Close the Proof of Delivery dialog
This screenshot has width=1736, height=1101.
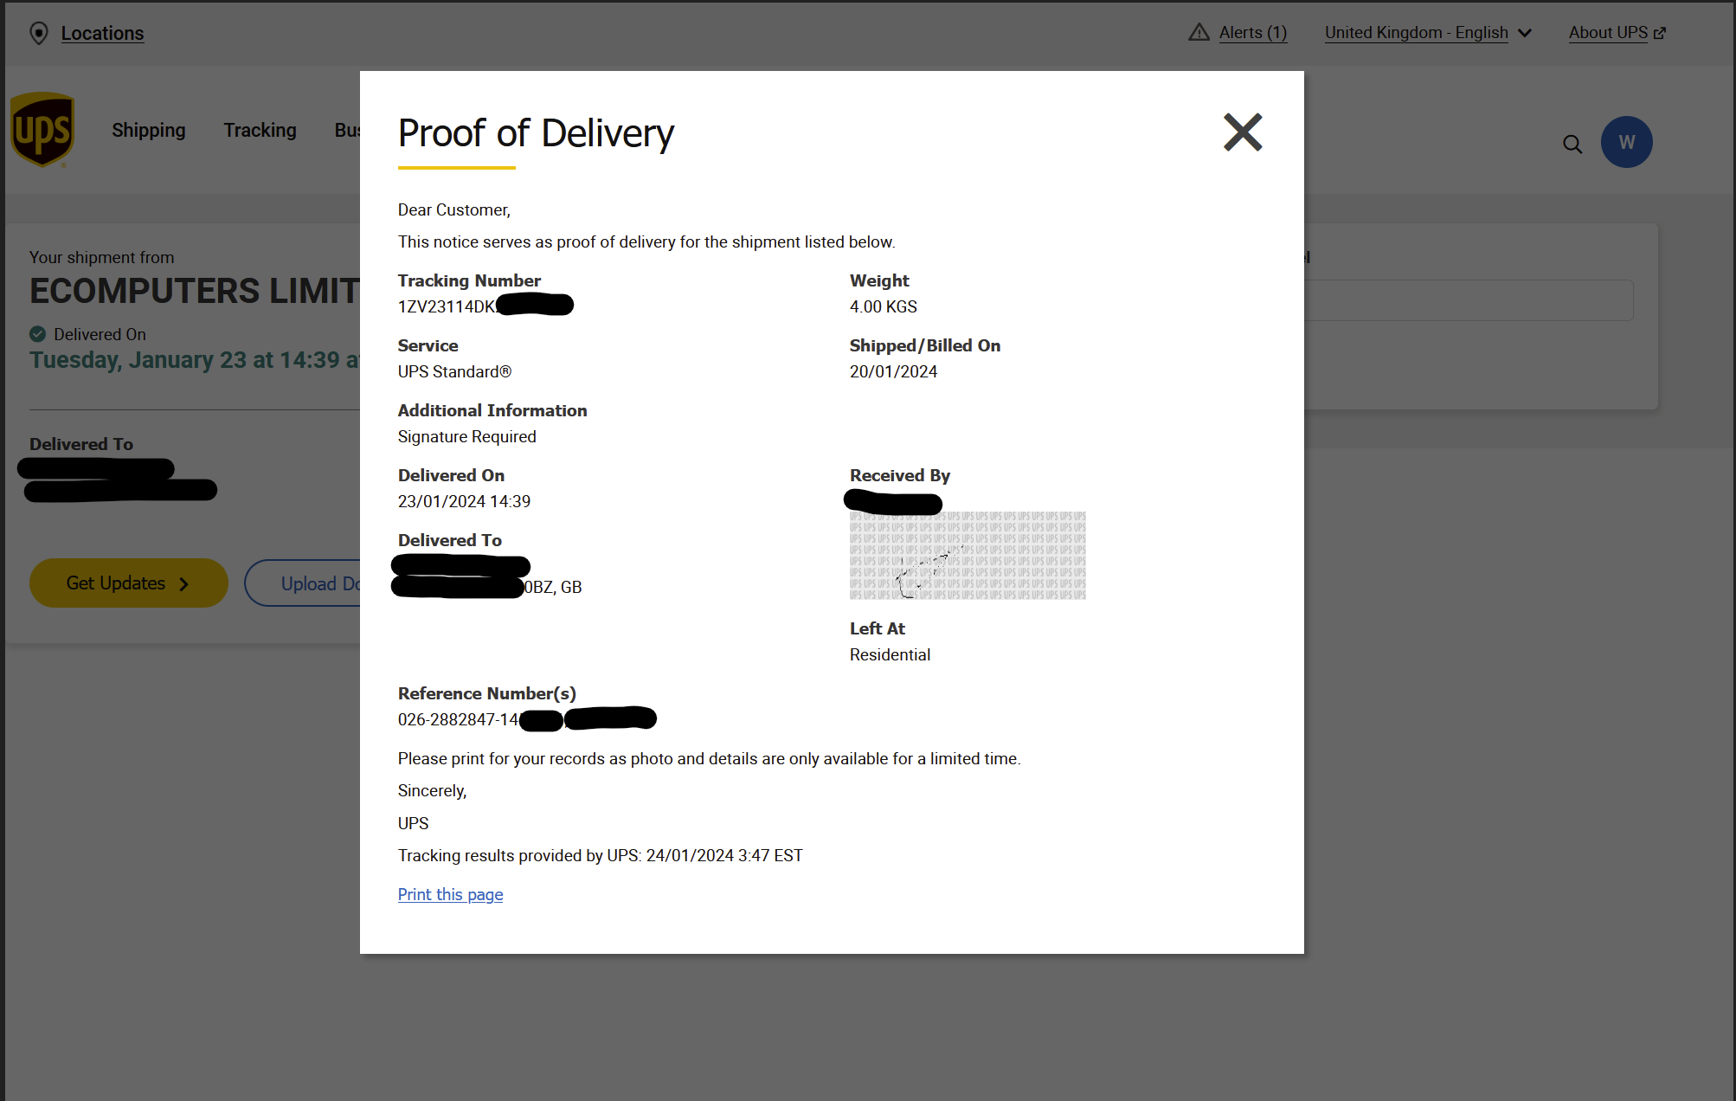[1243, 132]
